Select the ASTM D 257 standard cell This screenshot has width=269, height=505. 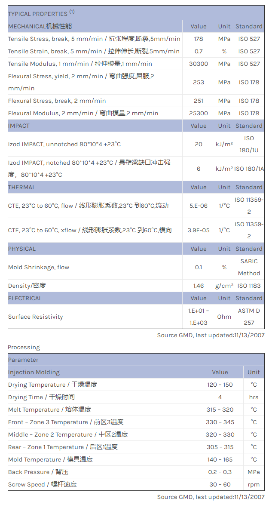(249, 317)
